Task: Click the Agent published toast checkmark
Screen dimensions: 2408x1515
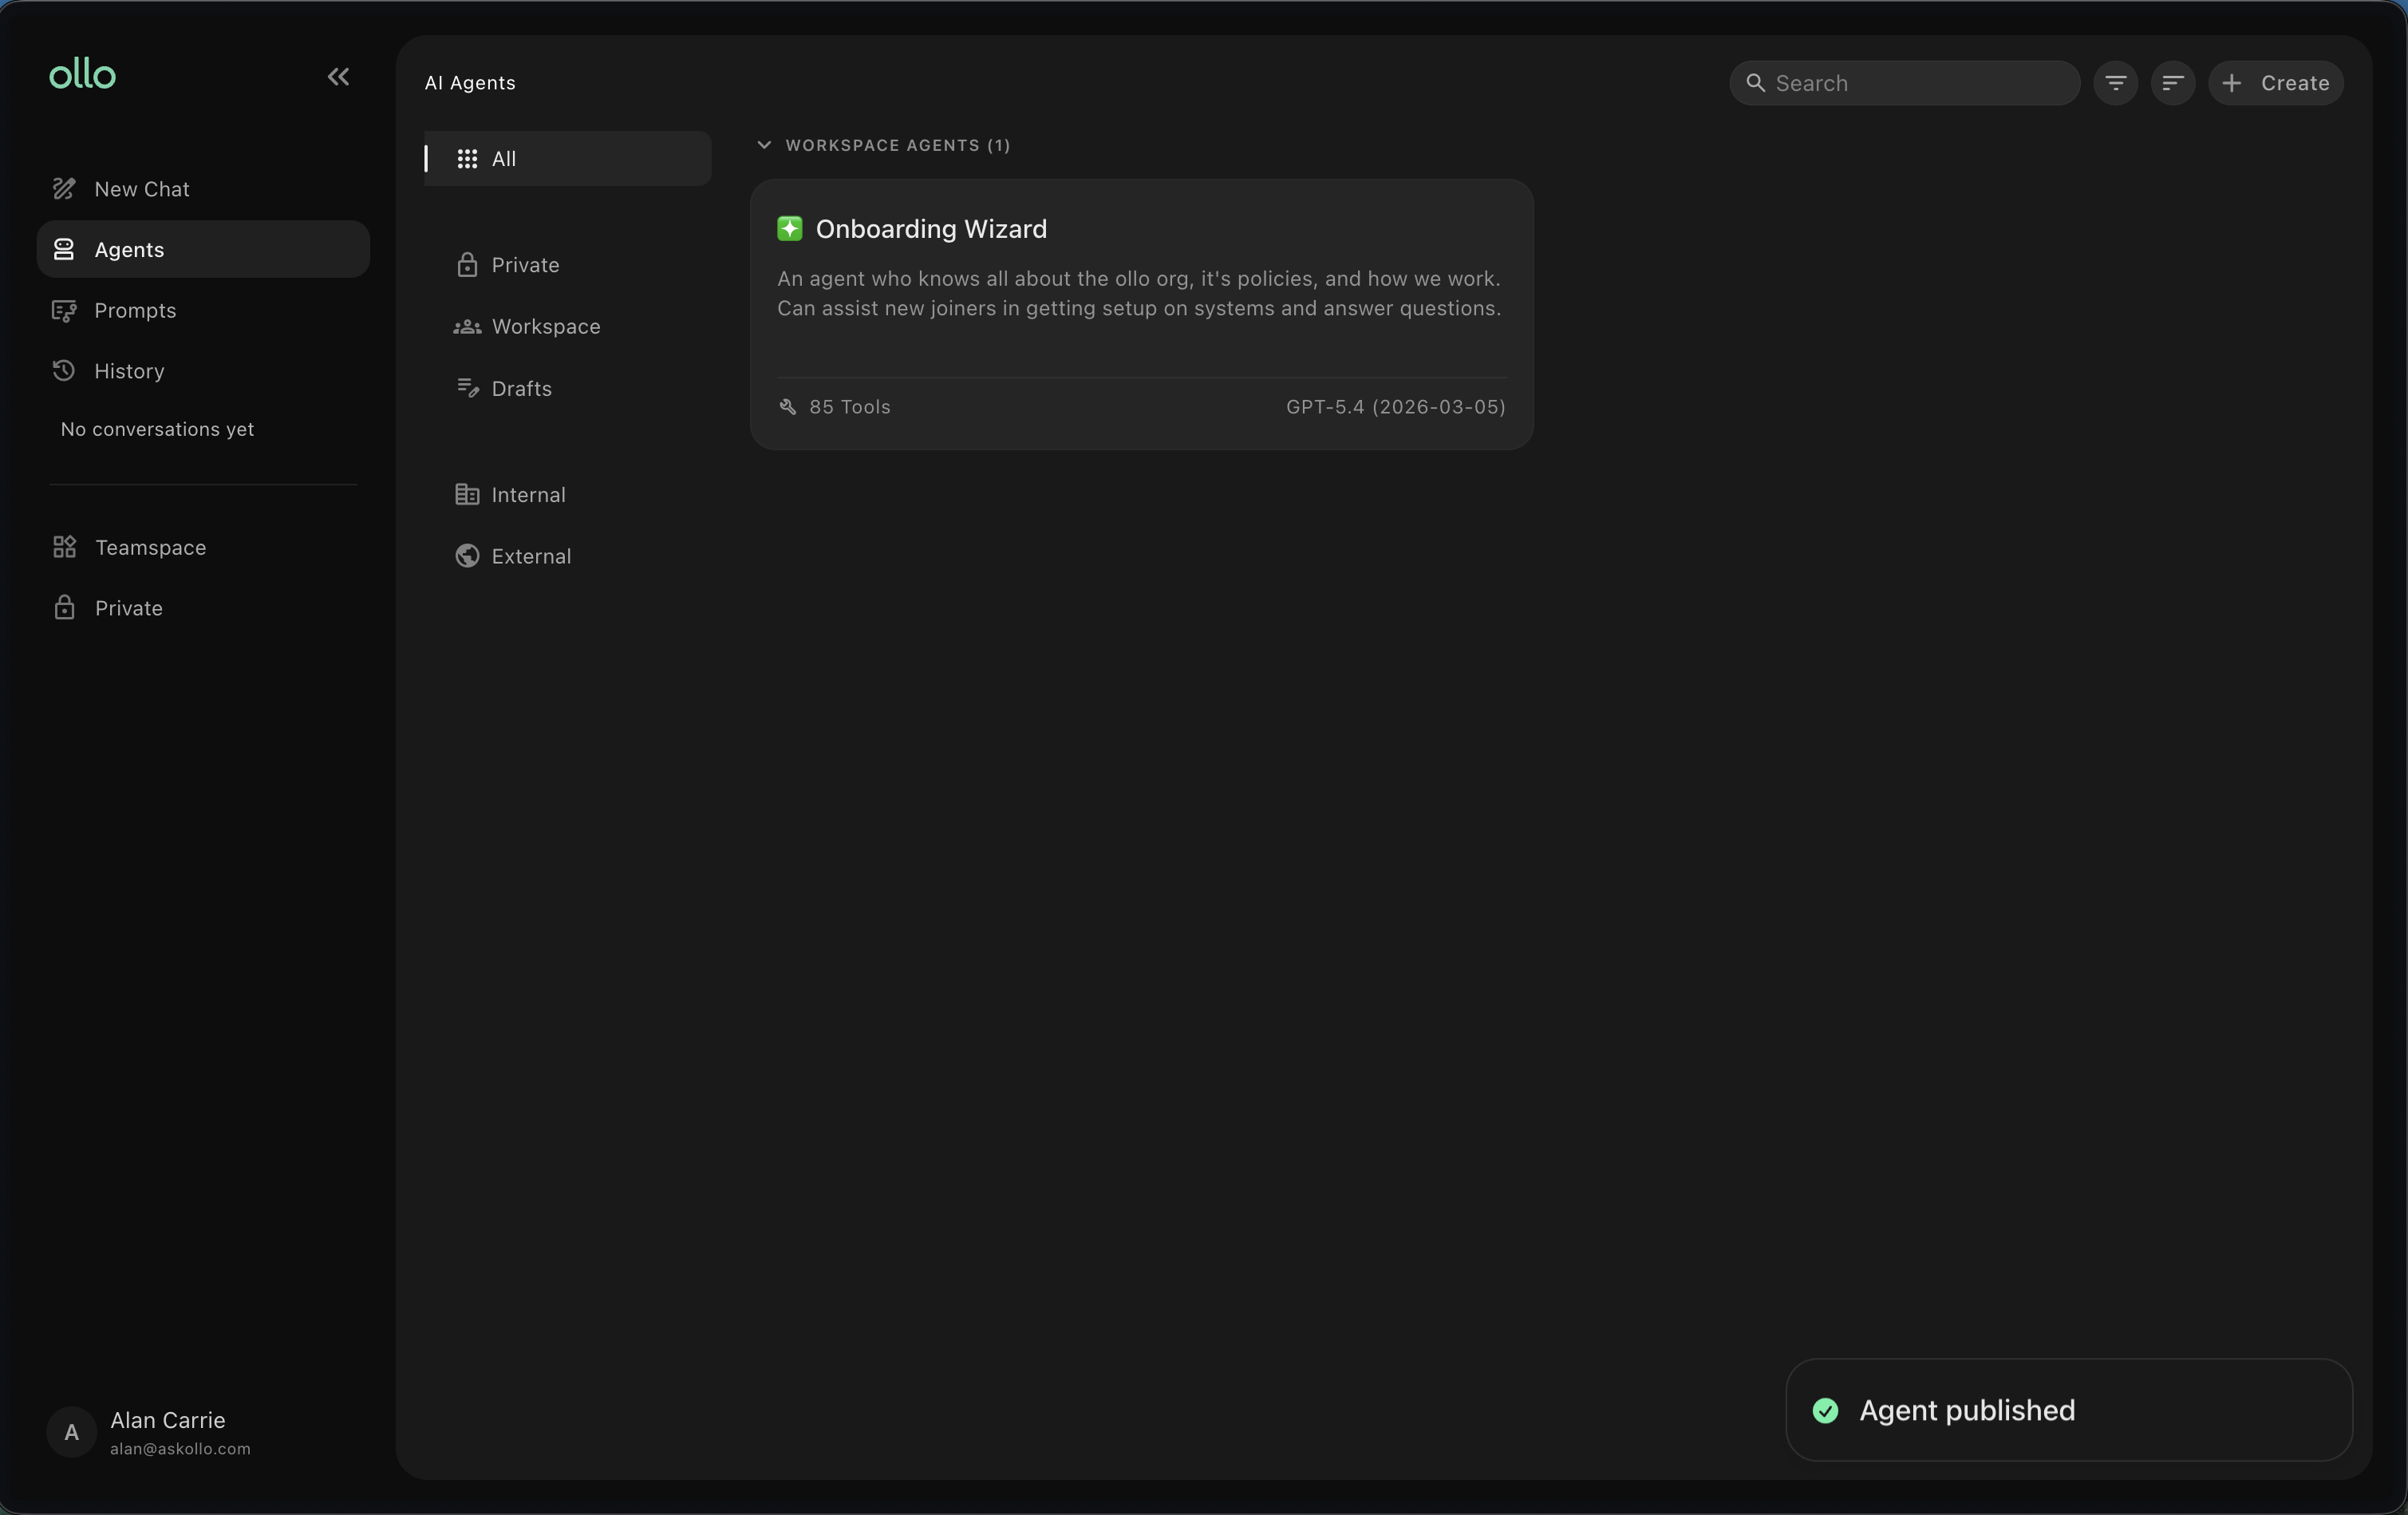Action: pyautogui.click(x=1825, y=1410)
